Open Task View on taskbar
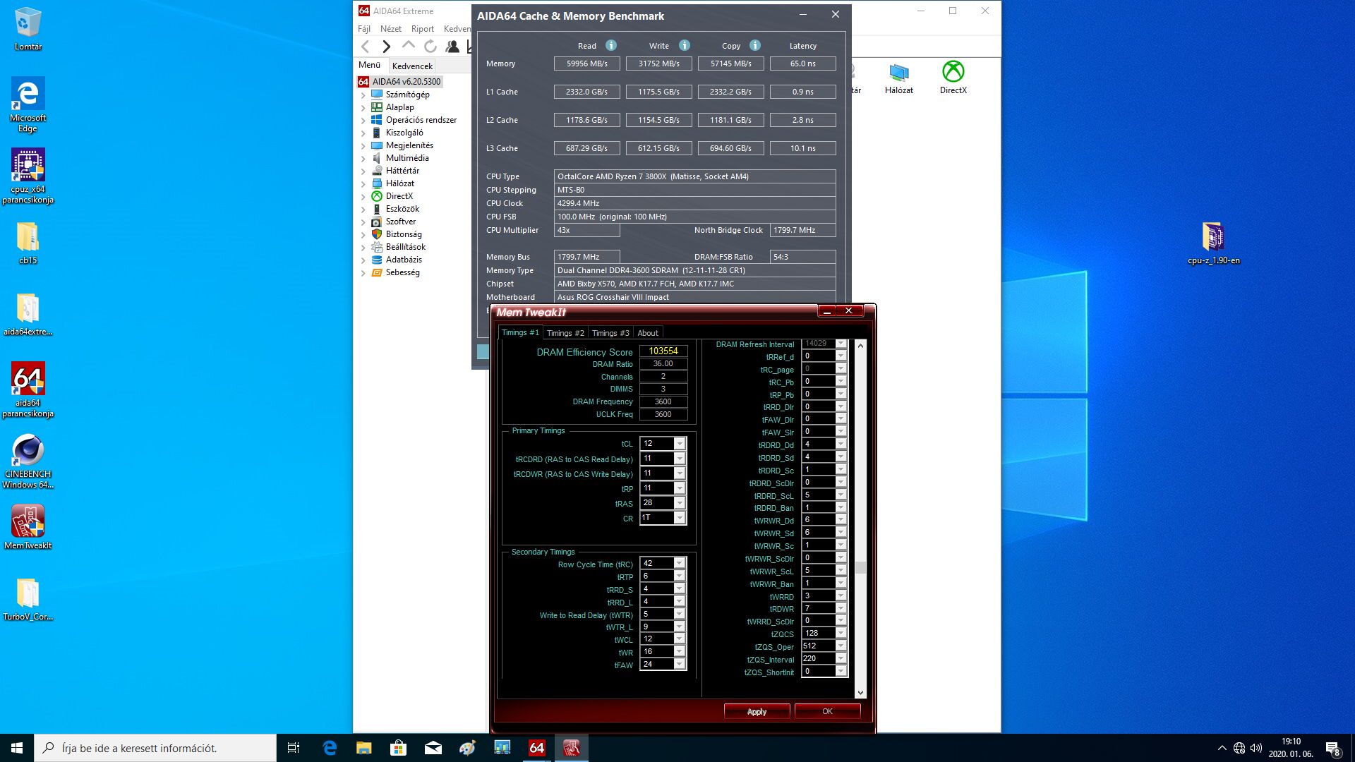Screen dimensions: 1355x762 pos(294,748)
